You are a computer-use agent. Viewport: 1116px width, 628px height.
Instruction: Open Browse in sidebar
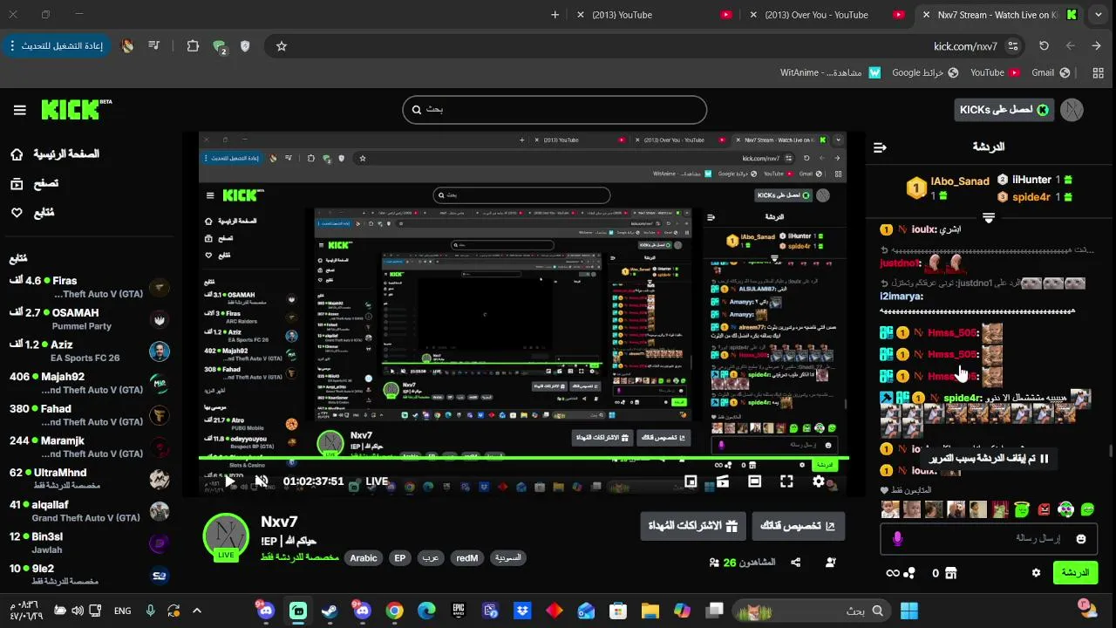(x=35, y=183)
